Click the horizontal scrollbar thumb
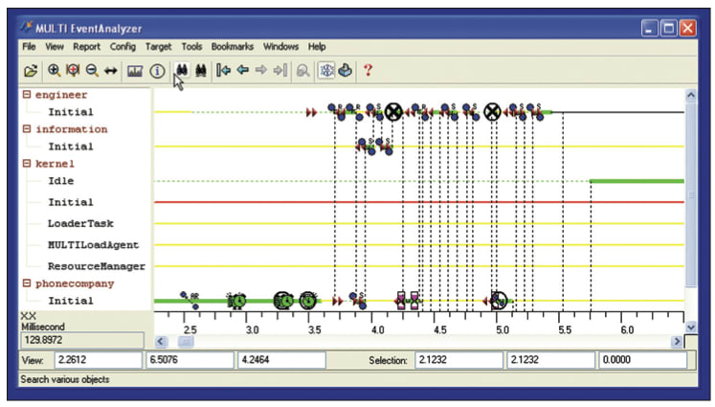 pos(185,341)
